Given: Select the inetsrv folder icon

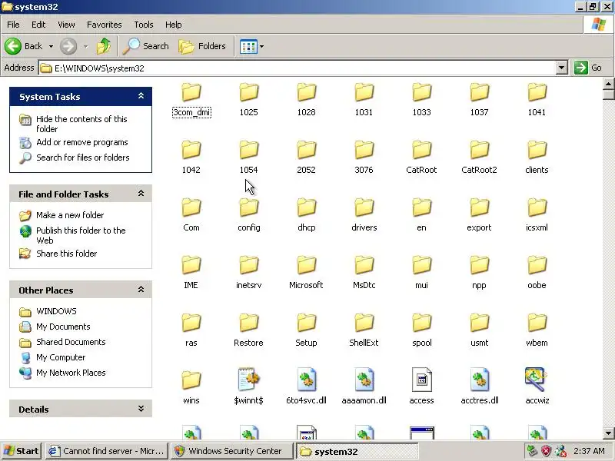Looking at the screenshot, I should [x=248, y=265].
